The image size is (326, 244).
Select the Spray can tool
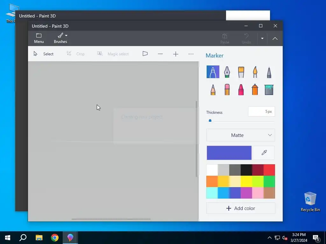[255, 89]
